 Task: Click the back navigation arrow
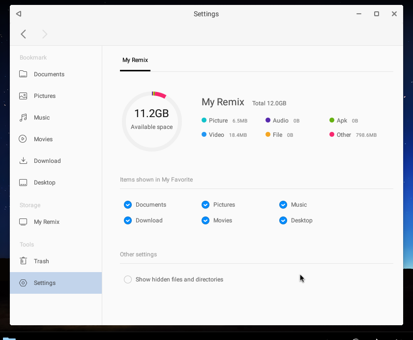pyautogui.click(x=24, y=34)
